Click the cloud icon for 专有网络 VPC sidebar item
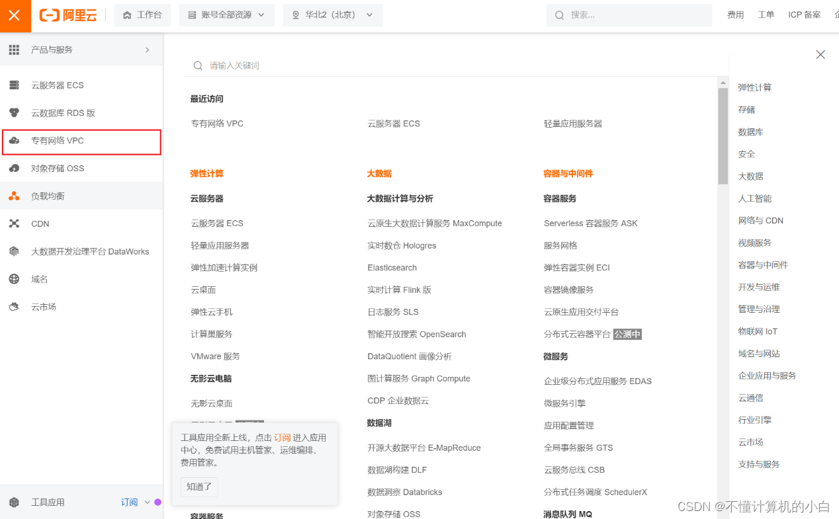The width and height of the screenshot is (839, 519). (14, 141)
